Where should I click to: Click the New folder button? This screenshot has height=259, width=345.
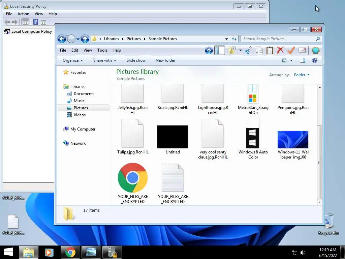pyautogui.click(x=165, y=60)
